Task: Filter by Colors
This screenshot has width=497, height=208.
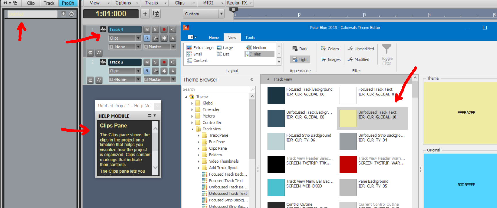Action: [330, 49]
